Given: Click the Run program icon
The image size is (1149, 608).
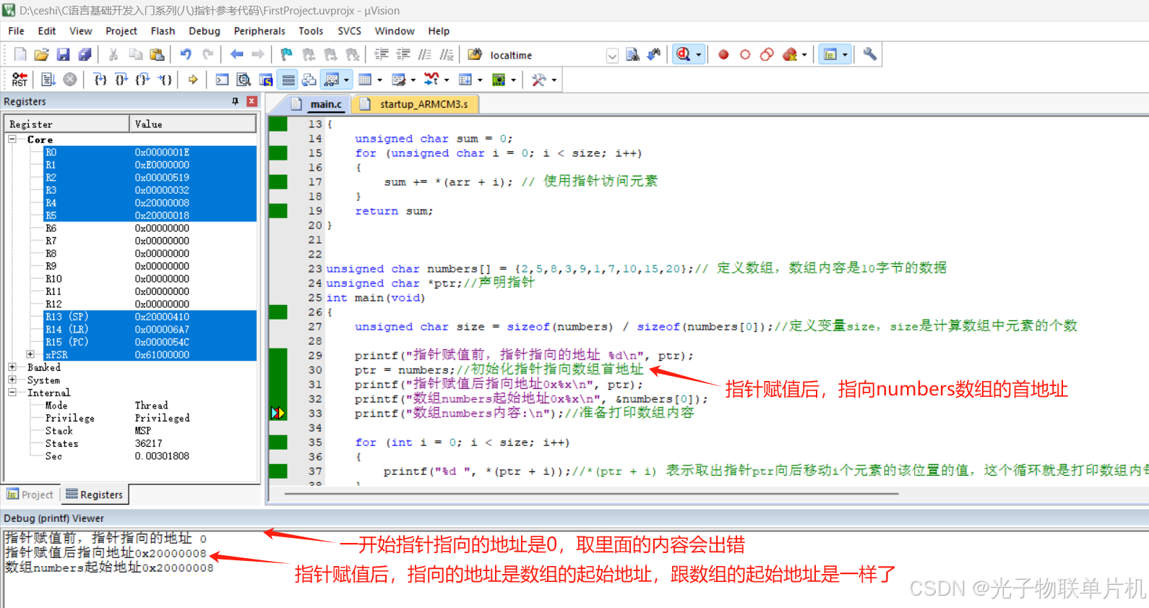Looking at the screenshot, I should pyautogui.click(x=48, y=80).
